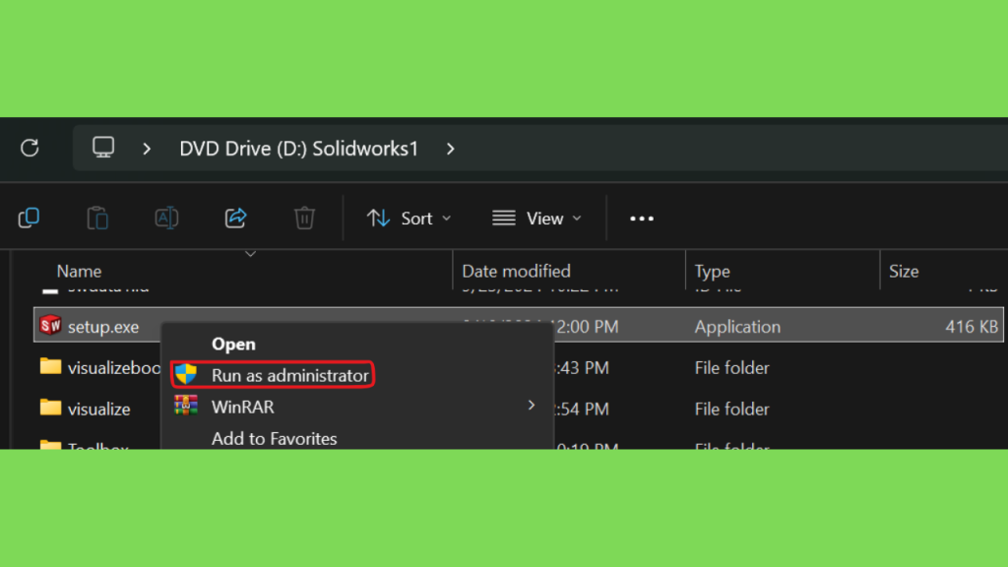Click the Copy icon in the toolbar
The width and height of the screenshot is (1008, 567).
click(29, 218)
